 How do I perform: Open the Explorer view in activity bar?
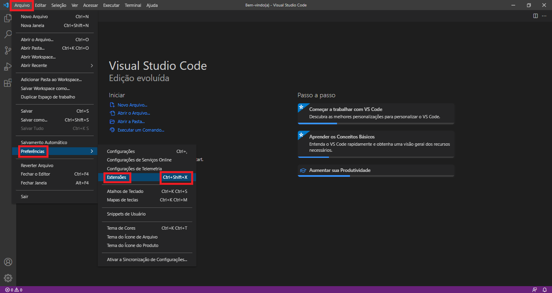pos(8,18)
